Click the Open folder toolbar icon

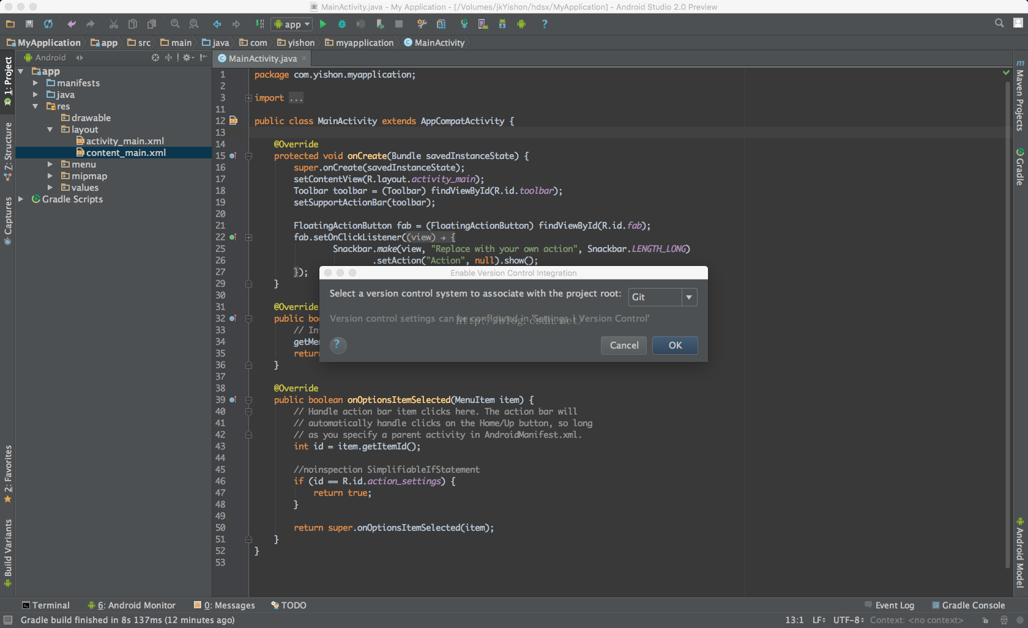[x=10, y=24]
